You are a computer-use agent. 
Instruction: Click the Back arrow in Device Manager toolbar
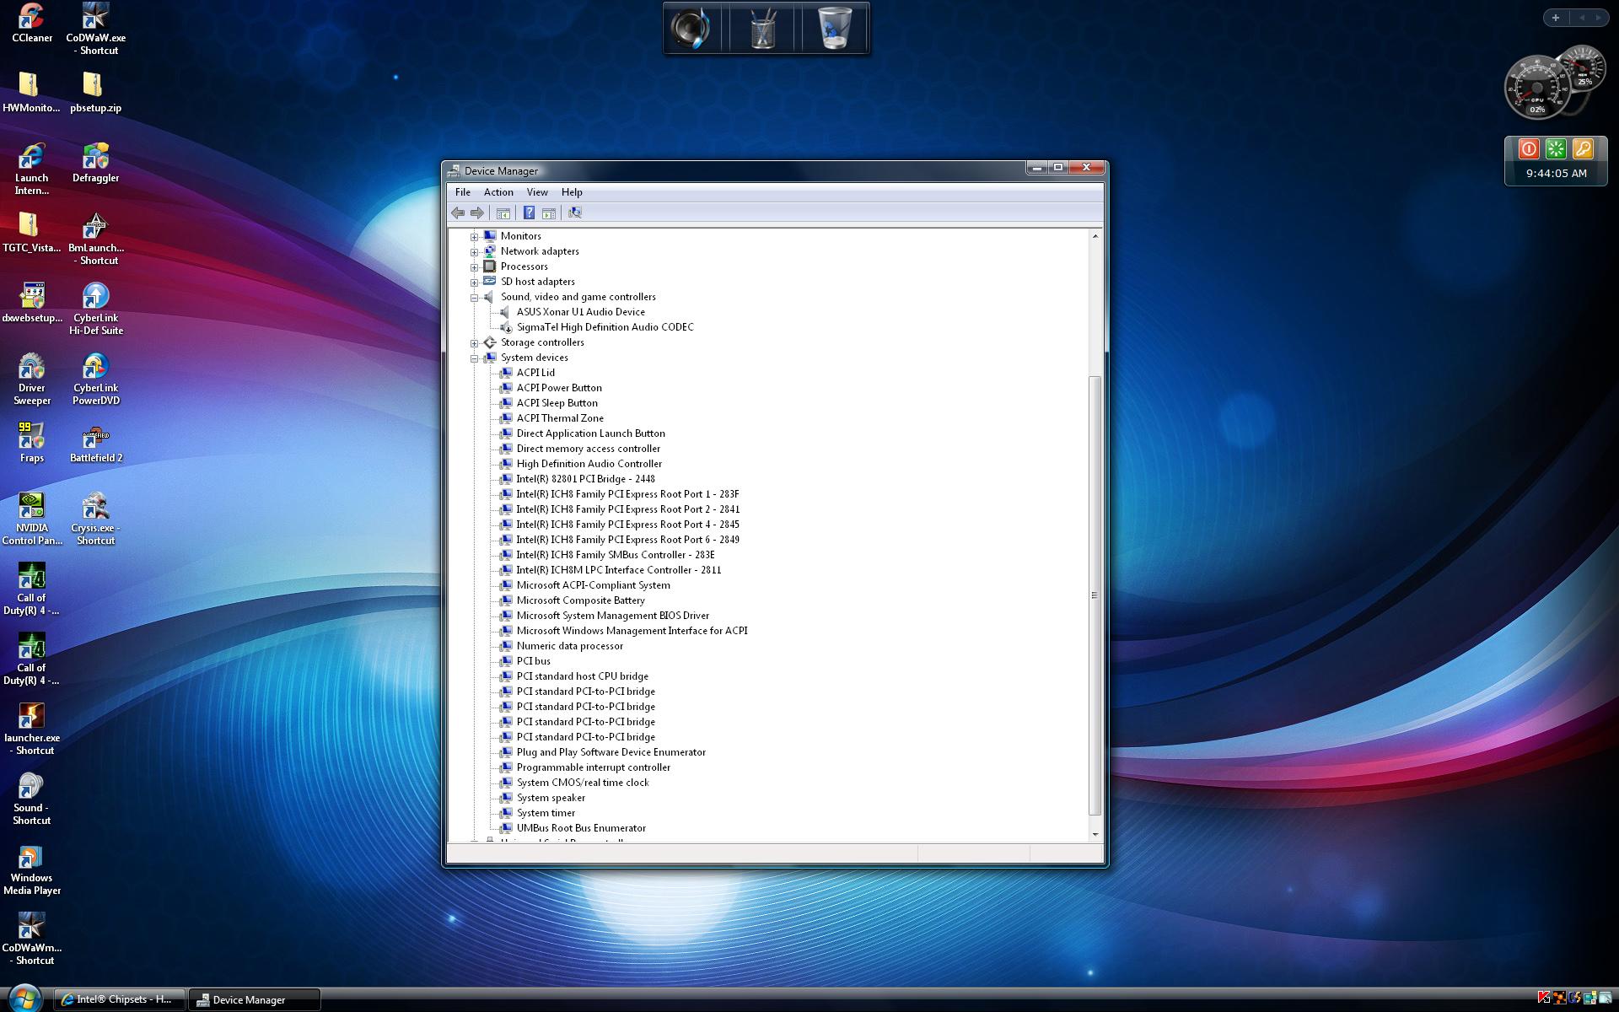(458, 213)
